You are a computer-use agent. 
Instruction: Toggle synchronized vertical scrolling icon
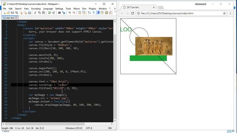[x=79, y=13]
